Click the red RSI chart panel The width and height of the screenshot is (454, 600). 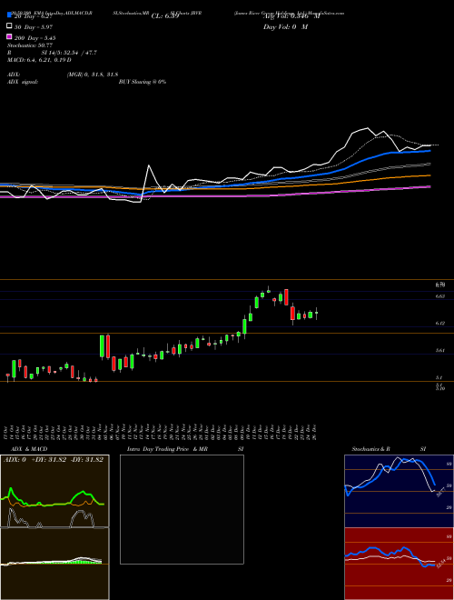pyautogui.click(x=399, y=564)
